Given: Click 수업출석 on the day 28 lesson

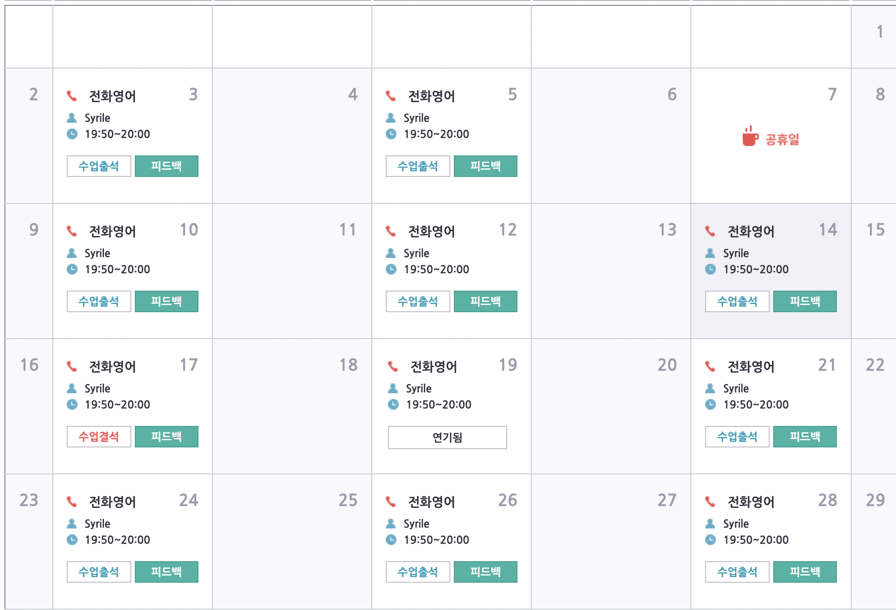Looking at the screenshot, I should pyautogui.click(x=737, y=572).
